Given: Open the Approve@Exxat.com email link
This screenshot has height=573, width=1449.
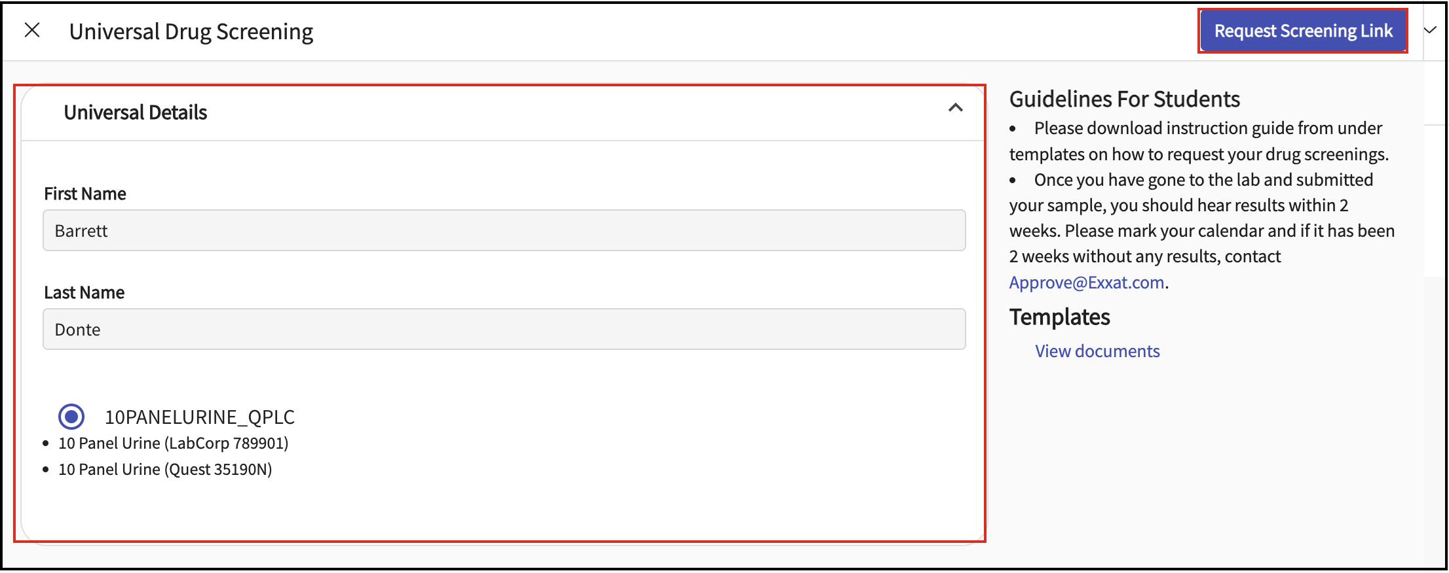Looking at the screenshot, I should click(x=1087, y=283).
